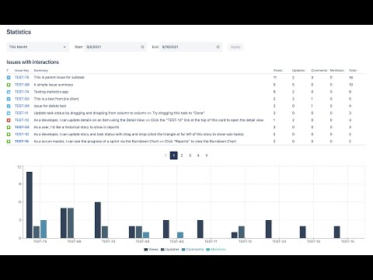
Task: Sort the table by the Total column header
Action: click(x=353, y=70)
